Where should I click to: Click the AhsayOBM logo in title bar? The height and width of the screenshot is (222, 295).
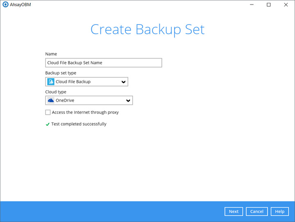coord(5,5)
